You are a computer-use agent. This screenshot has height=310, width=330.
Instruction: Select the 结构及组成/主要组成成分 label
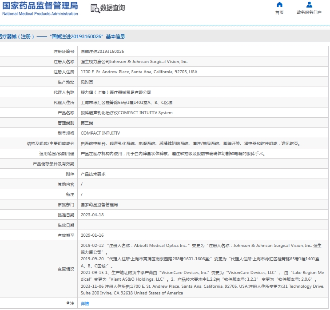(51, 143)
